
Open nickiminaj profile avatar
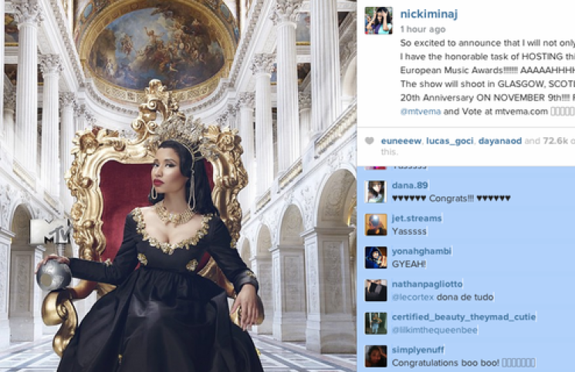point(378,21)
